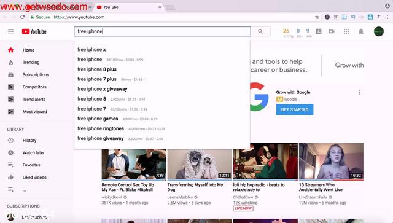Open the YouTube apps grid
393x223 pixels.
[346, 31]
